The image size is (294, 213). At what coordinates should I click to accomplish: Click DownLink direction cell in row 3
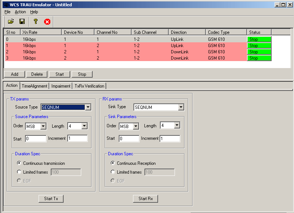pyautogui.click(x=180, y=58)
